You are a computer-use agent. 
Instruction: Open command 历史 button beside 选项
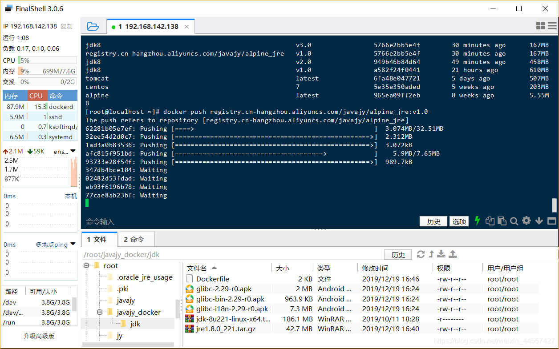point(434,221)
